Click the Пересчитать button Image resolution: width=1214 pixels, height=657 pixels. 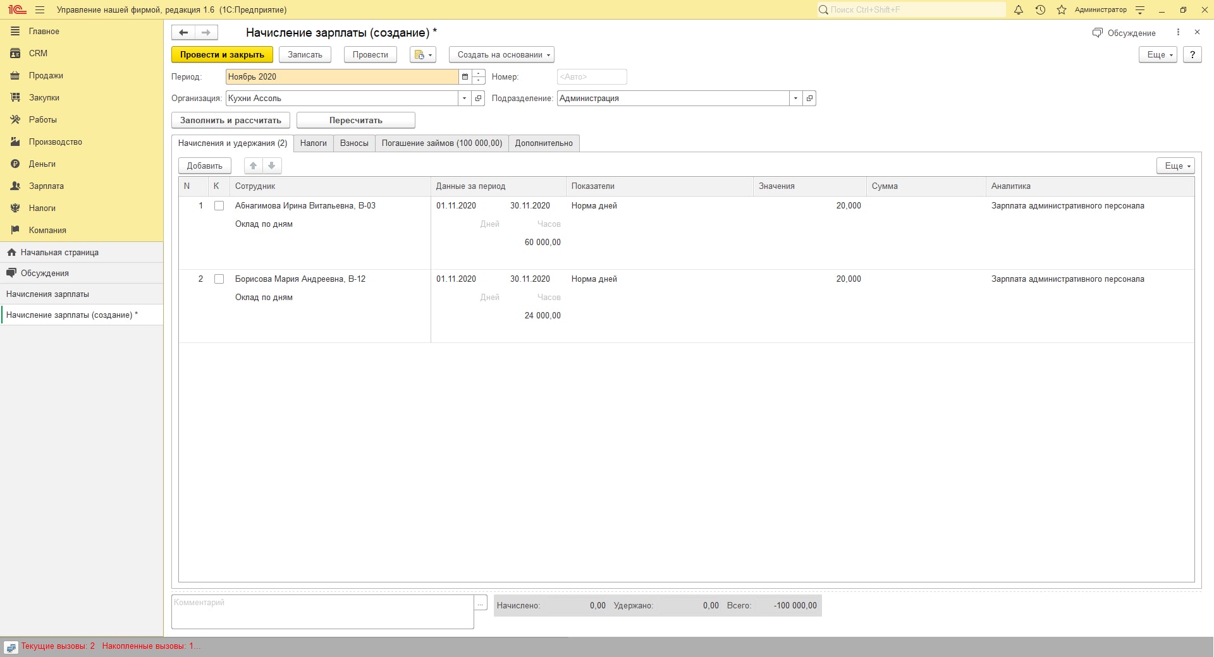pyautogui.click(x=355, y=120)
